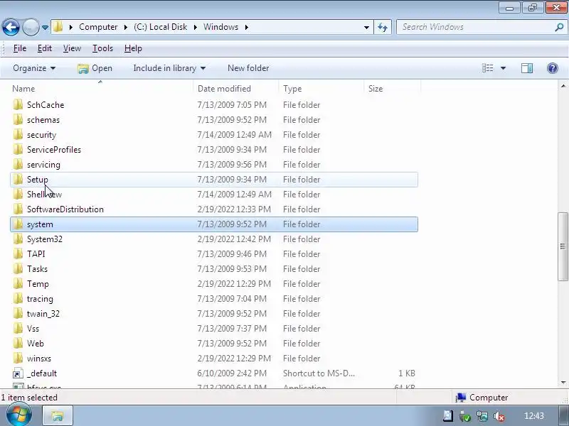Select the TAPI folder icon
569x426 pixels.
(18, 254)
